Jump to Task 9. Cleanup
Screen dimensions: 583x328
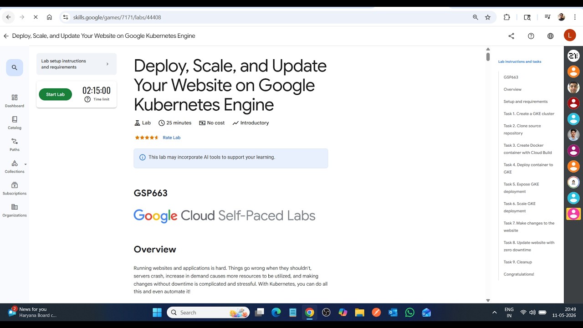coord(518,262)
